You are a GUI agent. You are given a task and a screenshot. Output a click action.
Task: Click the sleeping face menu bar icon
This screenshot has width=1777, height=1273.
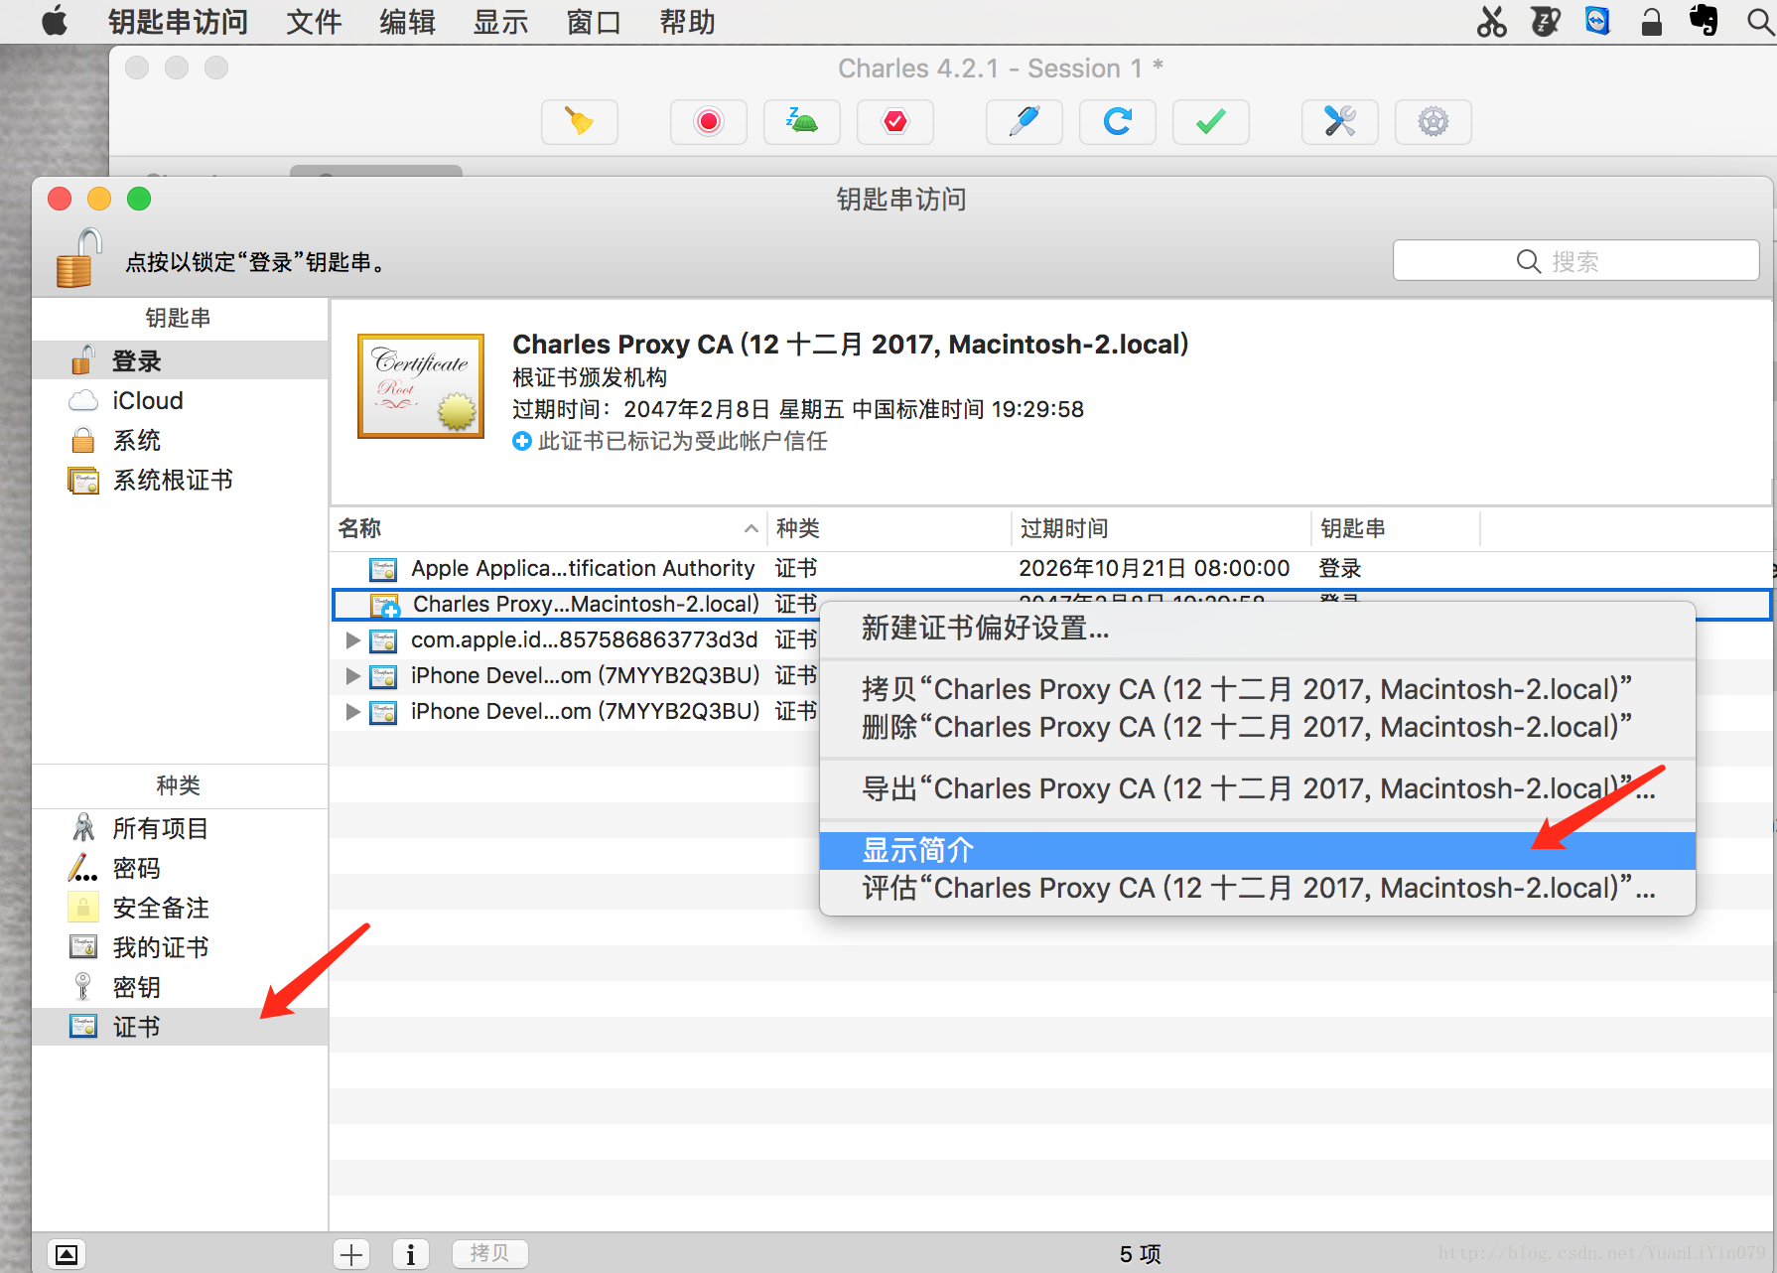coord(1545,21)
